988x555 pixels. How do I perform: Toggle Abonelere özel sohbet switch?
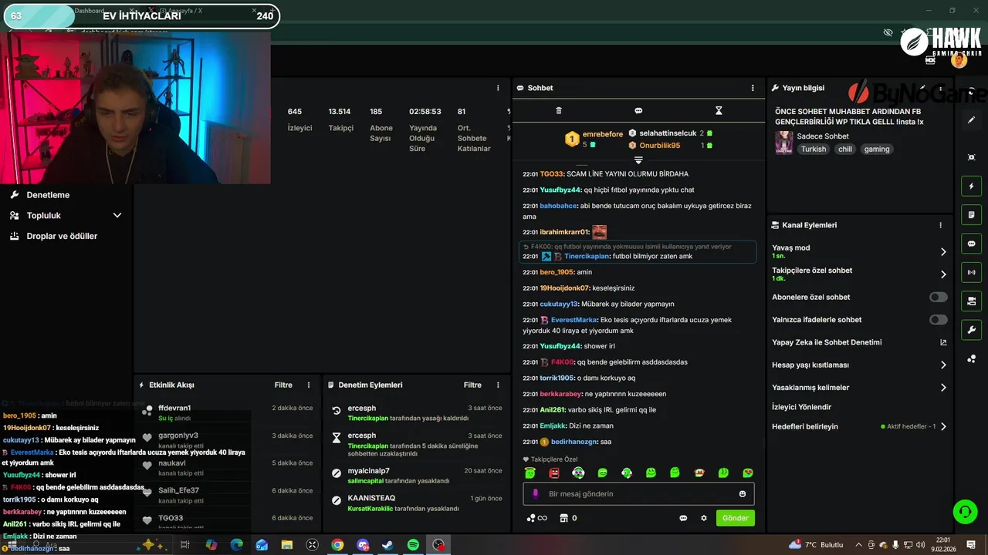(938, 297)
